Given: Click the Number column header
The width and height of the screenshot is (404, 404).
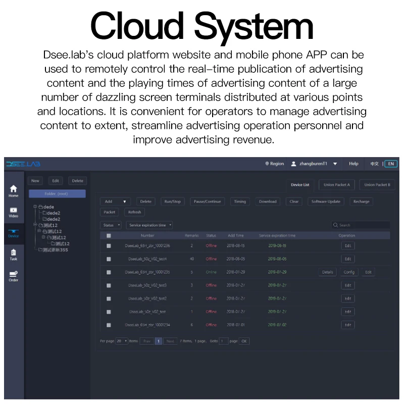Looking at the screenshot, I should (147, 235).
